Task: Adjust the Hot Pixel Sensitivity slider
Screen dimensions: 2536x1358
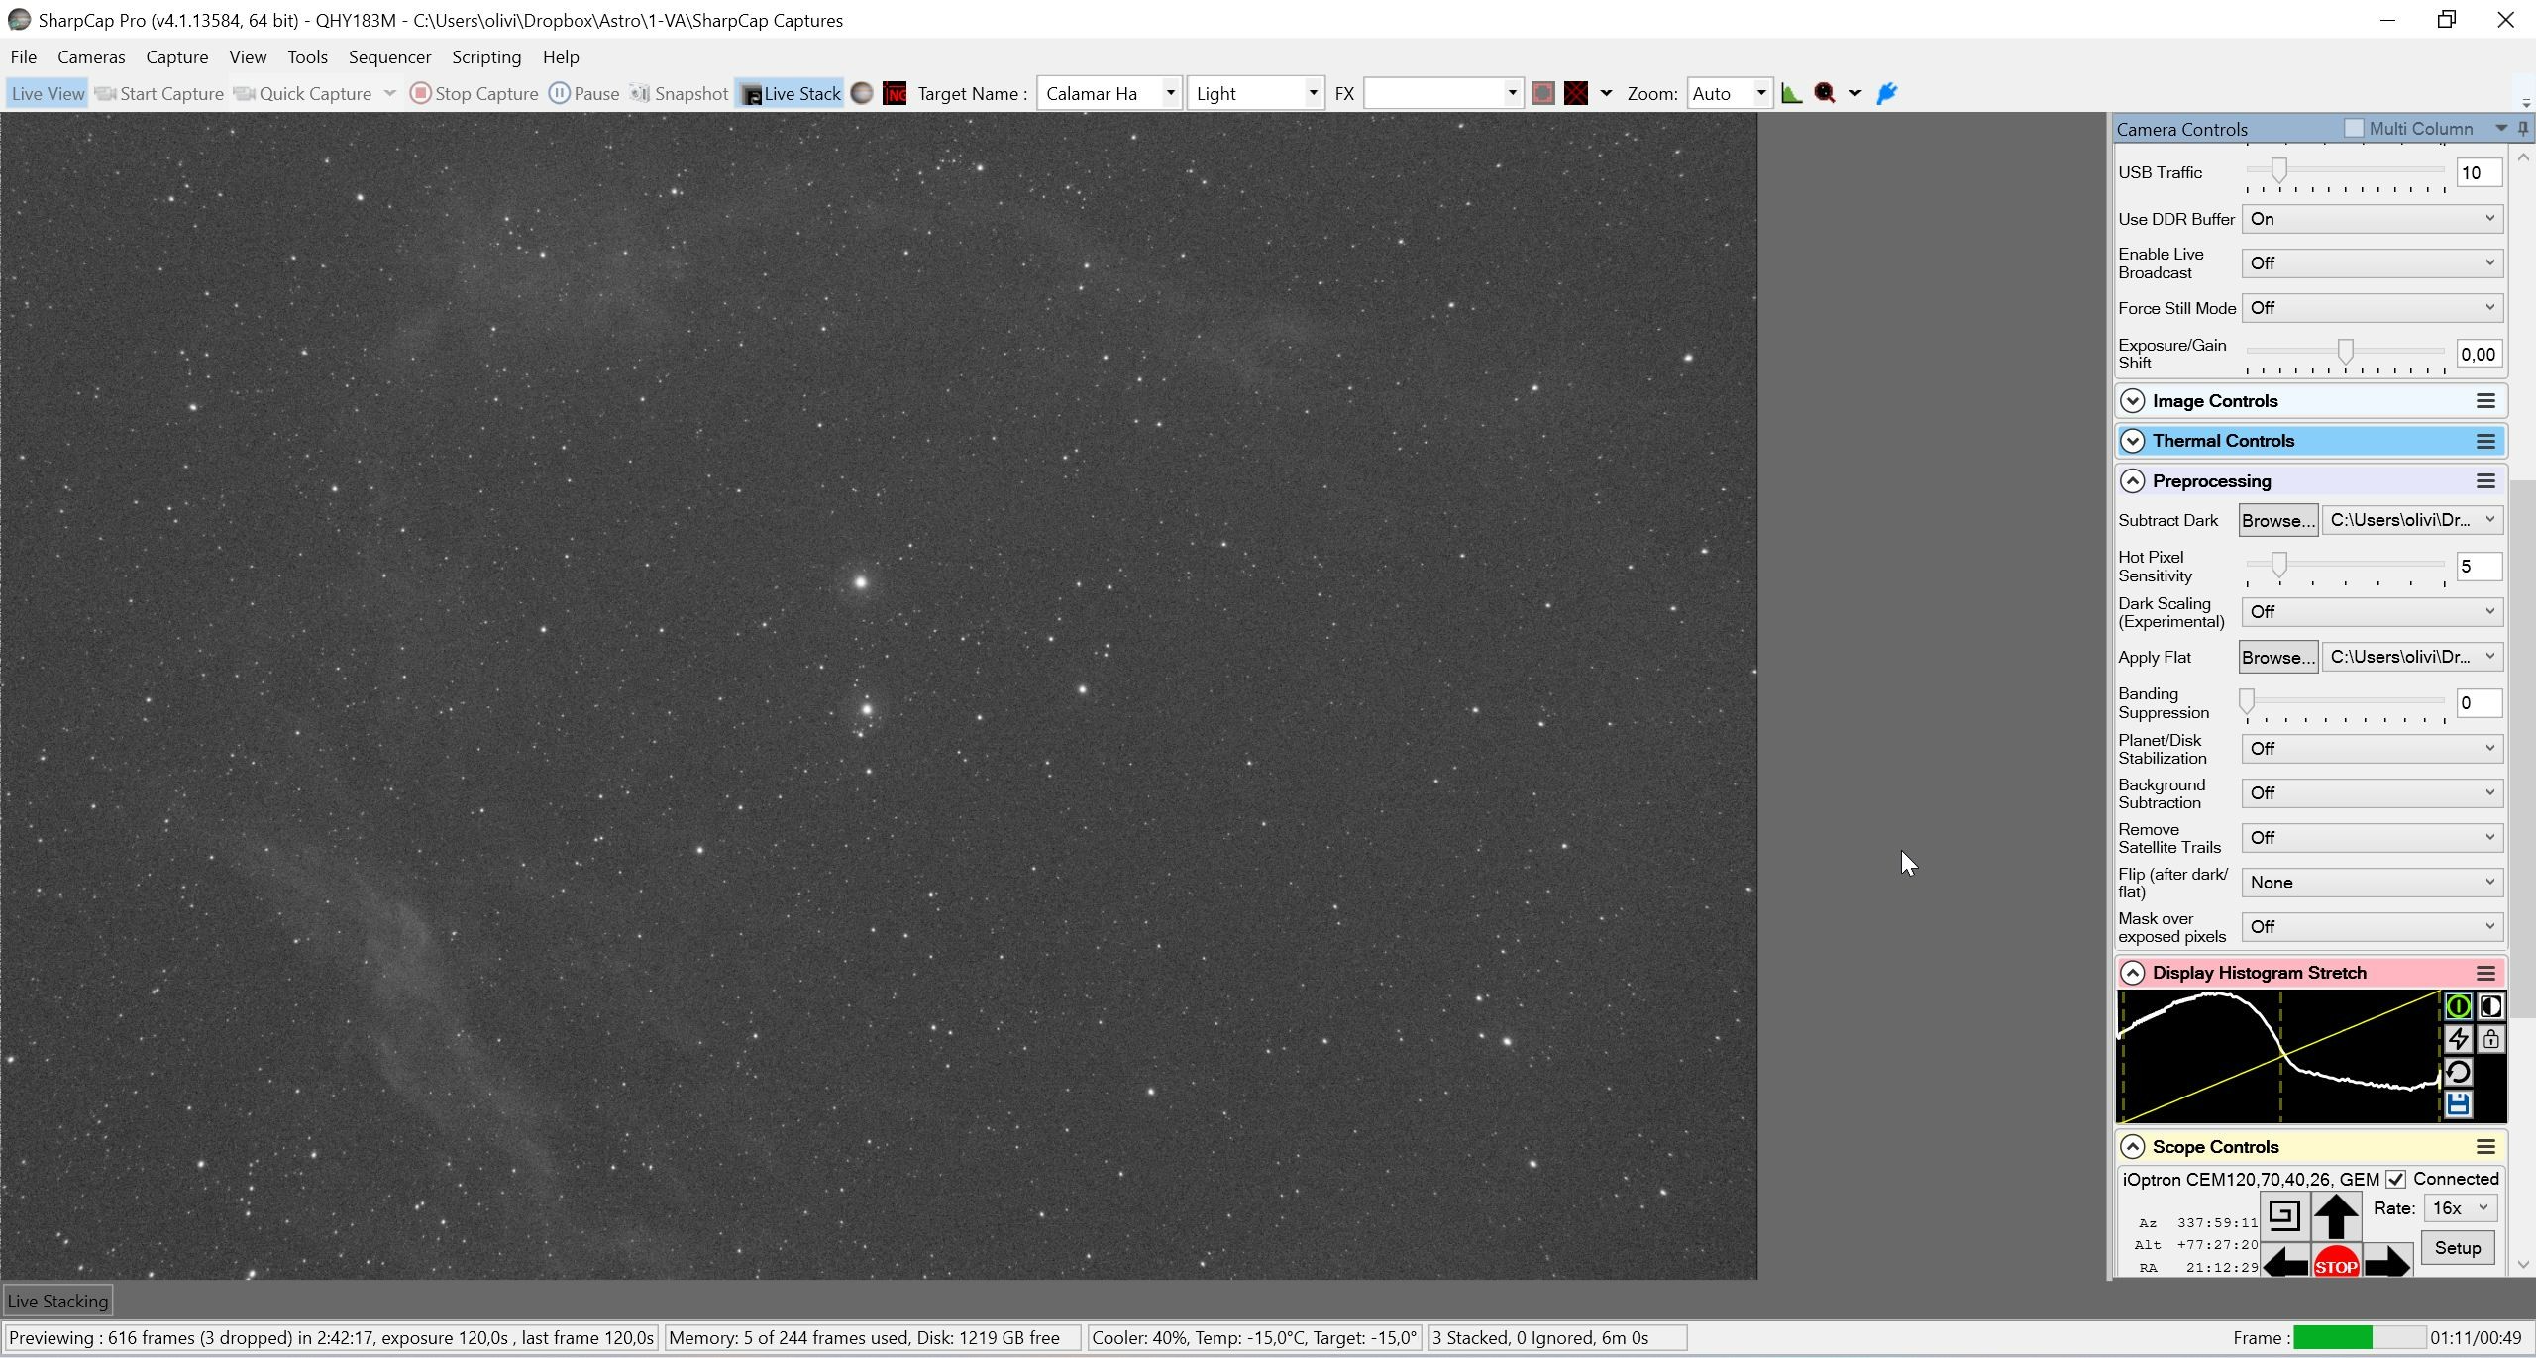Action: 2278,565
